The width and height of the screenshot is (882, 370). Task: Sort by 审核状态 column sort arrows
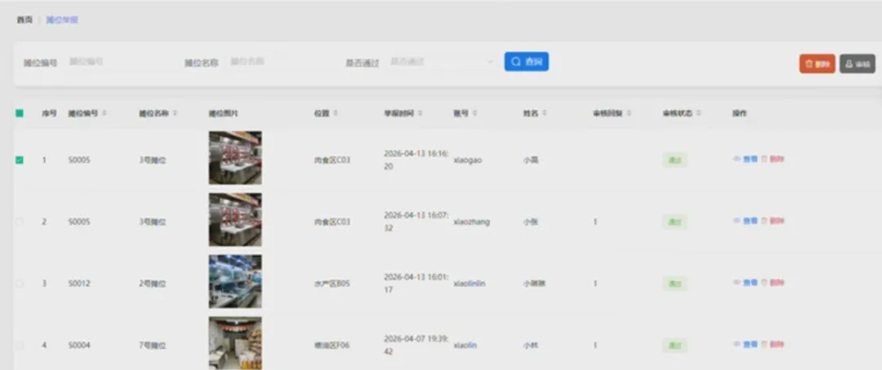698,113
